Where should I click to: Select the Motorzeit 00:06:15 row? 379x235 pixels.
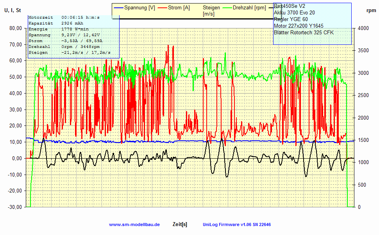click(x=64, y=18)
